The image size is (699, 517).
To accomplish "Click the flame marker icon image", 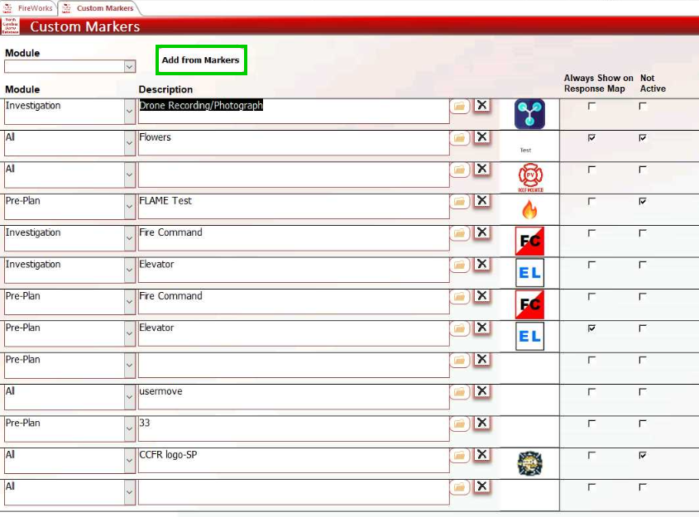I will click(x=529, y=209).
